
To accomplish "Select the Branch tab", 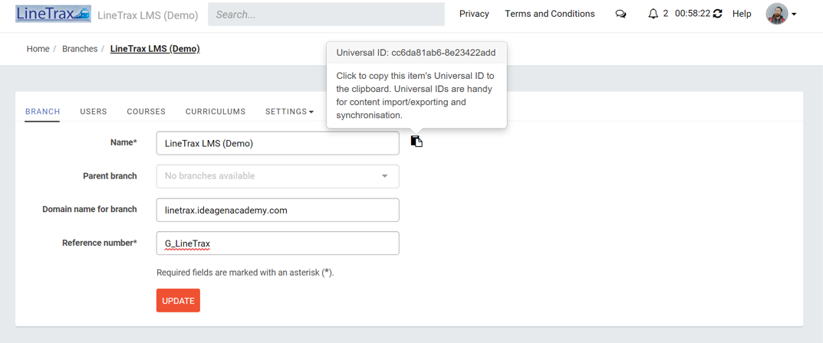I will click(42, 112).
